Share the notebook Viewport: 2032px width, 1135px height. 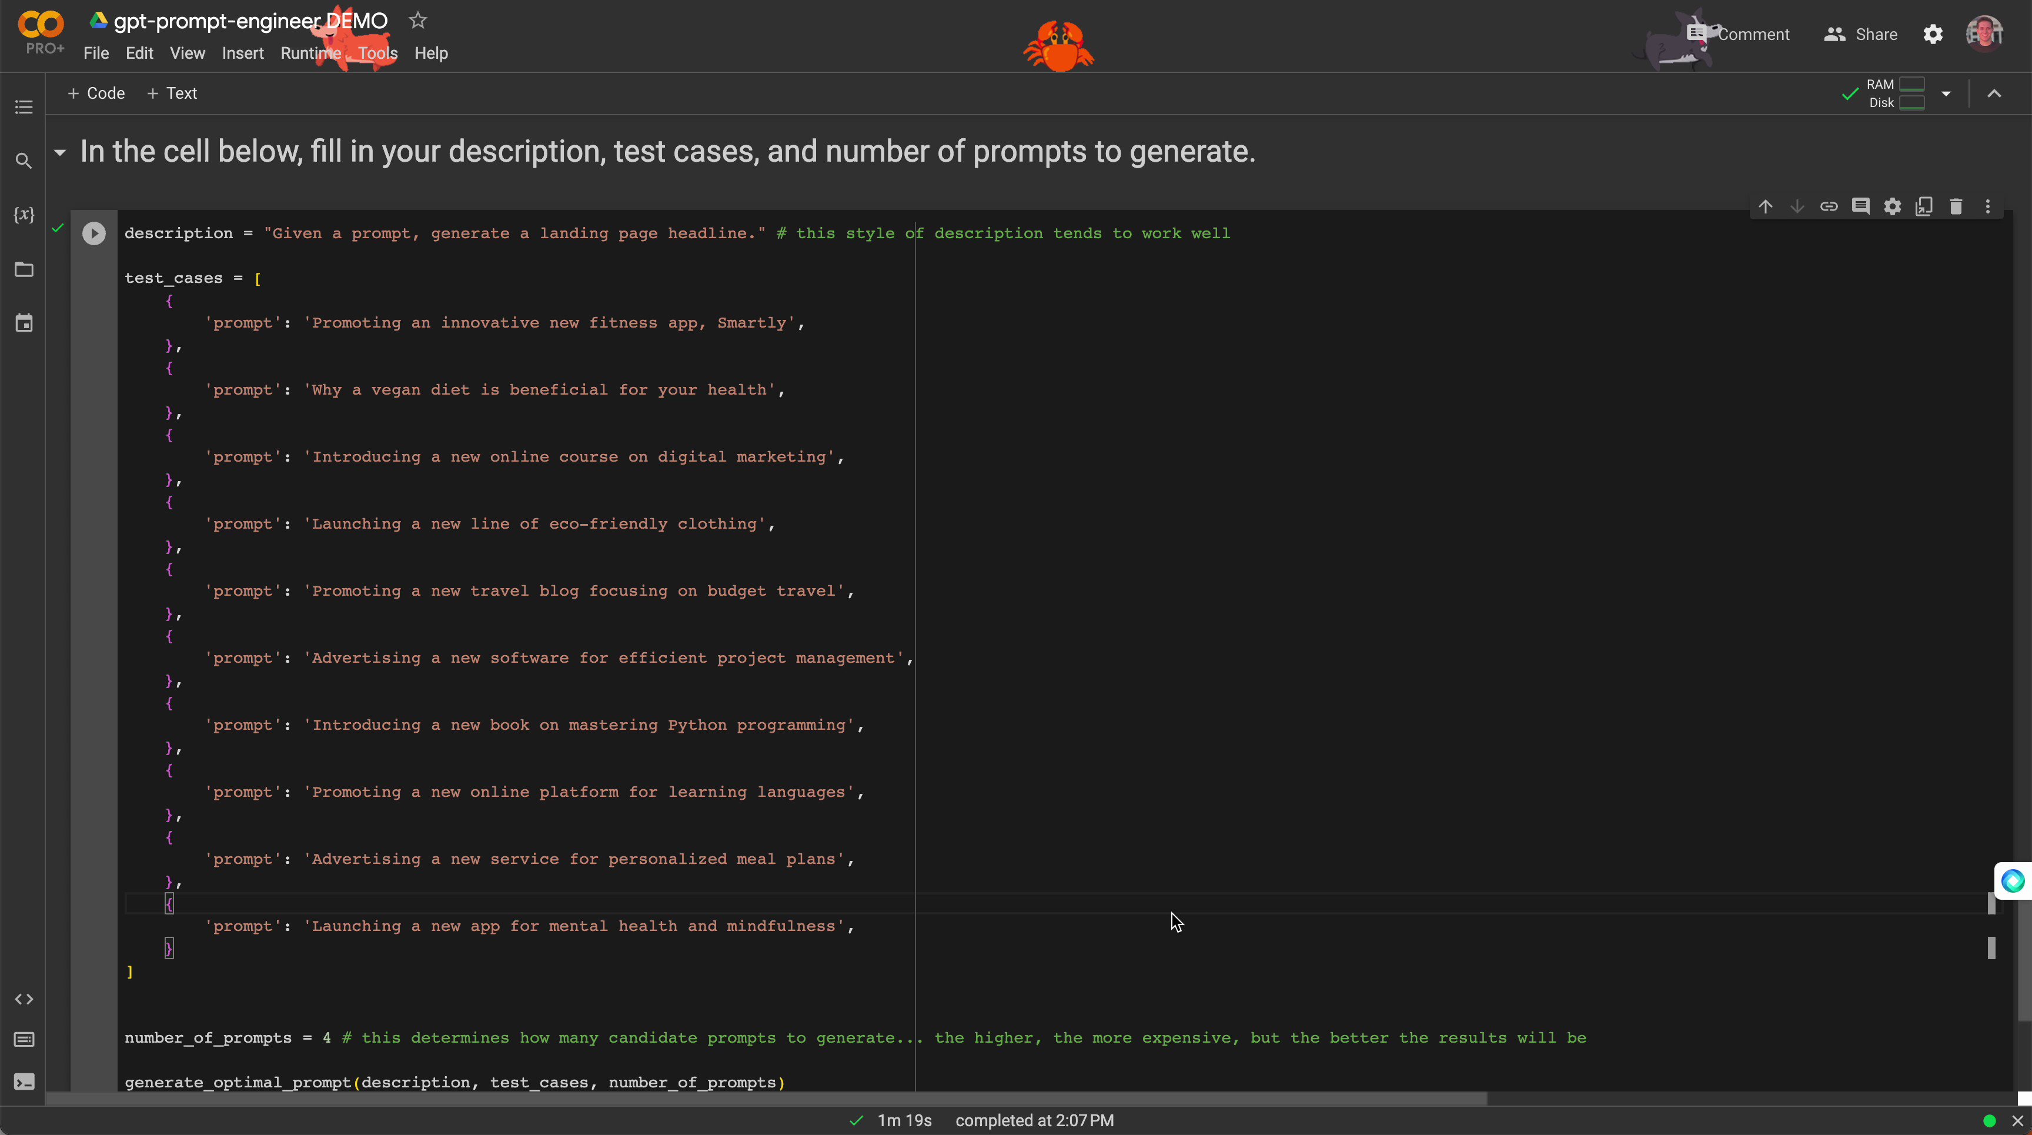click(x=1859, y=34)
